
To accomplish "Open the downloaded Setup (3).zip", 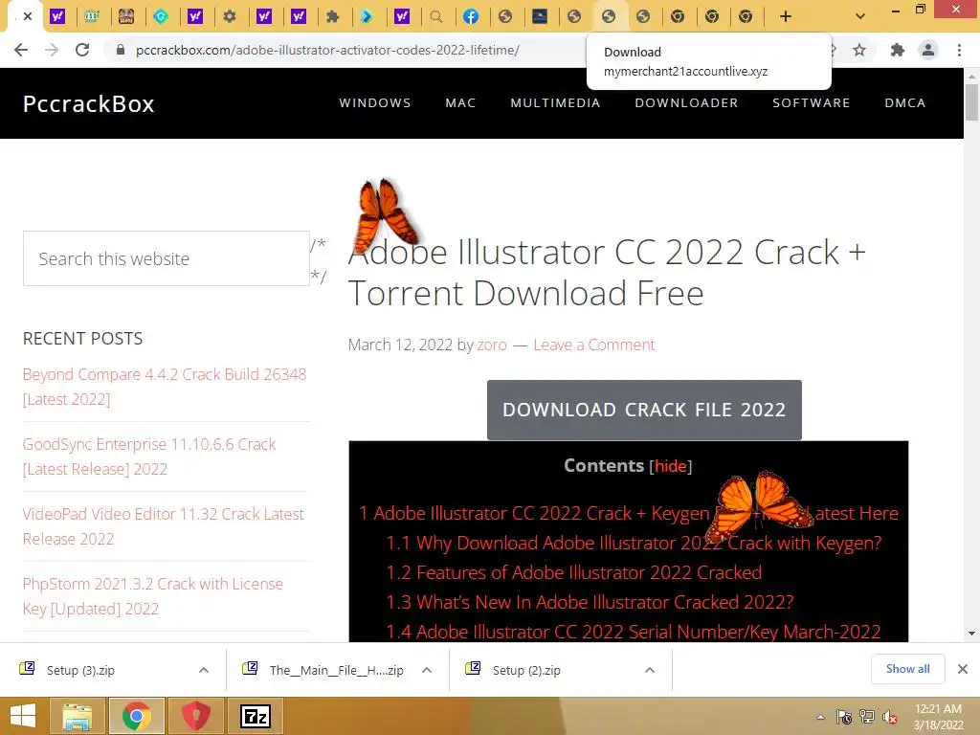I will click(80, 670).
